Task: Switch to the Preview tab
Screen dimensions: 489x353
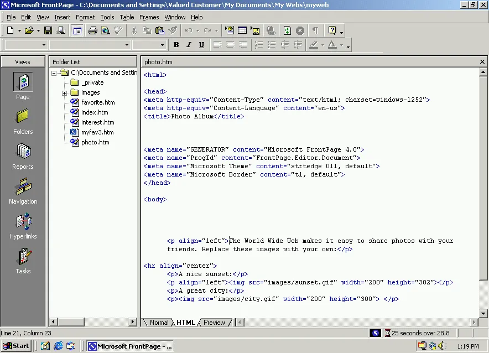Action: (215, 322)
